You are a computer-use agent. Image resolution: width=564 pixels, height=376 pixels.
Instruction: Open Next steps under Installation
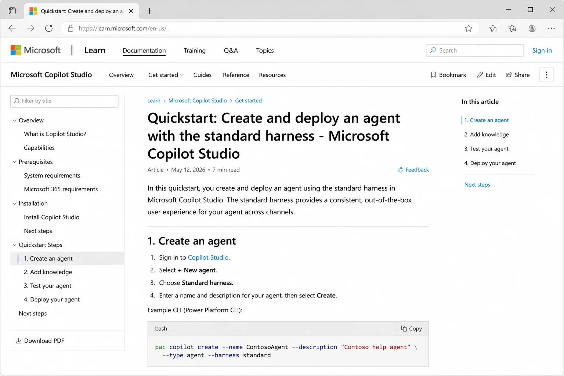point(38,231)
